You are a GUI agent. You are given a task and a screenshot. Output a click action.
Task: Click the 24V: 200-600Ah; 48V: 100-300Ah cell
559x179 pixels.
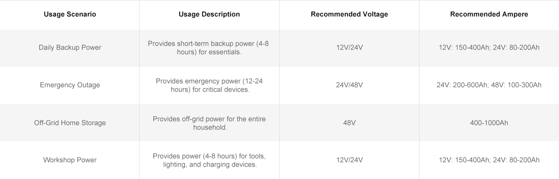489,85
